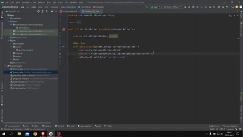243x137 pixels.
Task: Toggle the Resource Manager stripe button
Action: (x=2, y=30)
